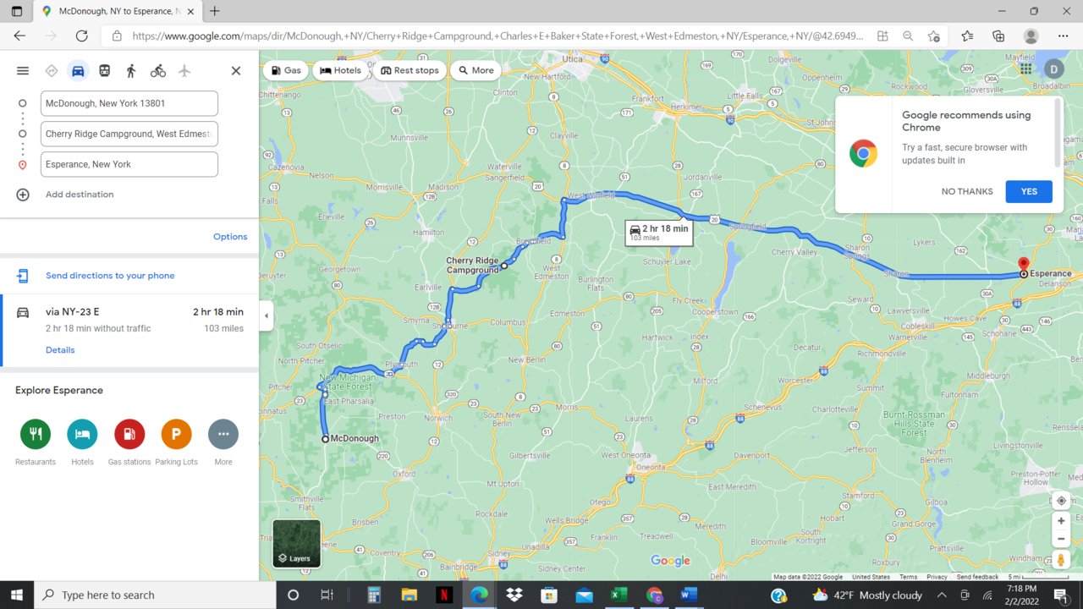Click the 2 hr 18 min route label
The height and width of the screenshot is (609, 1083).
(x=659, y=233)
